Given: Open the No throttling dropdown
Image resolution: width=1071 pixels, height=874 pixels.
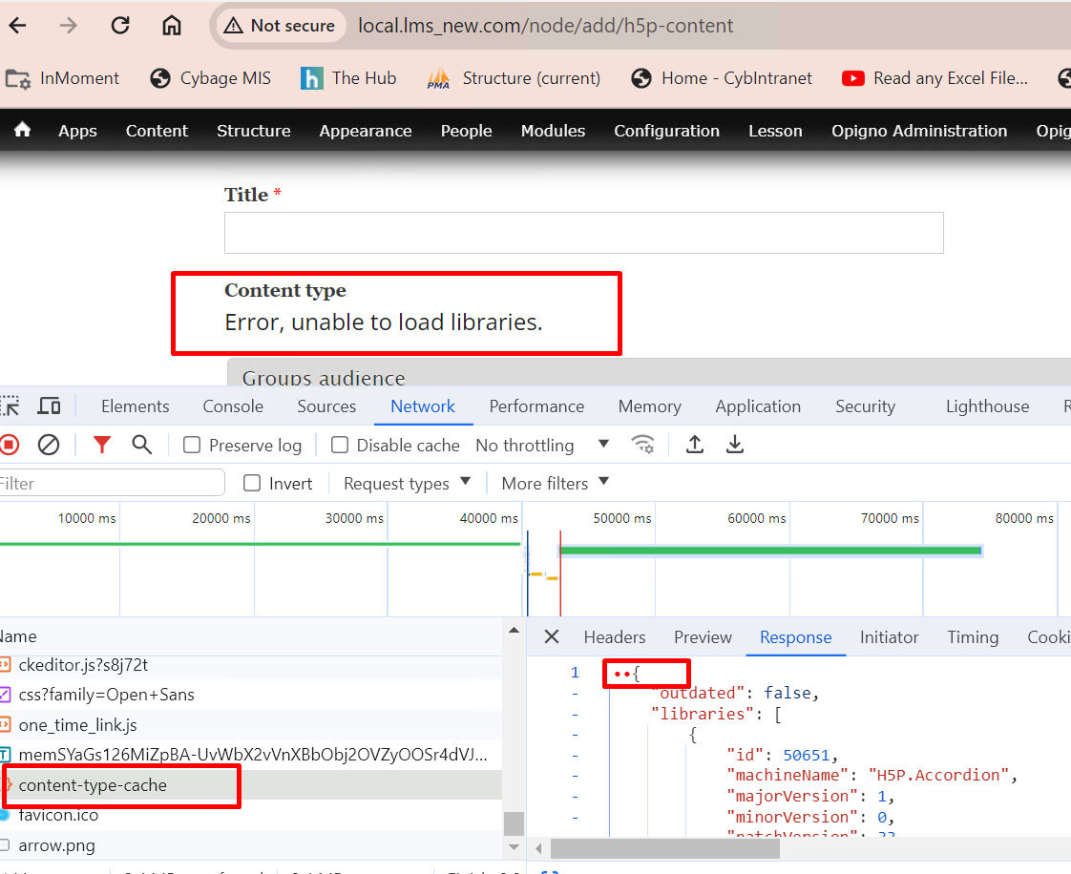Looking at the screenshot, I should coord(542,446).
